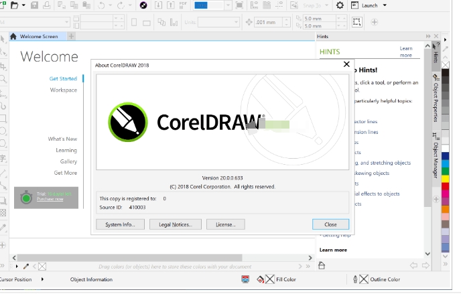Expand the Open recent files arrow
The image size is (461, 294).
tap(23, 5)
